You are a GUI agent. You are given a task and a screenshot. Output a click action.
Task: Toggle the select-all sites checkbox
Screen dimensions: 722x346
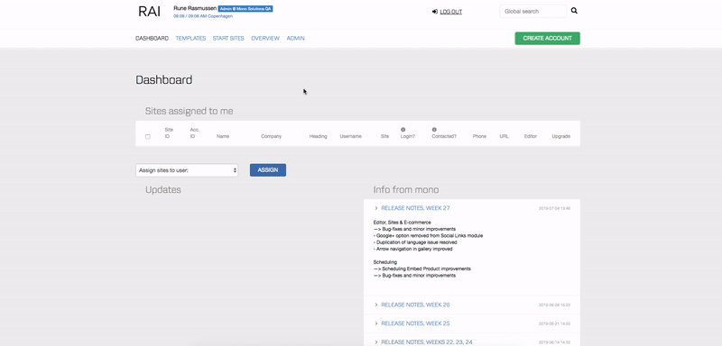pos(148,136)
